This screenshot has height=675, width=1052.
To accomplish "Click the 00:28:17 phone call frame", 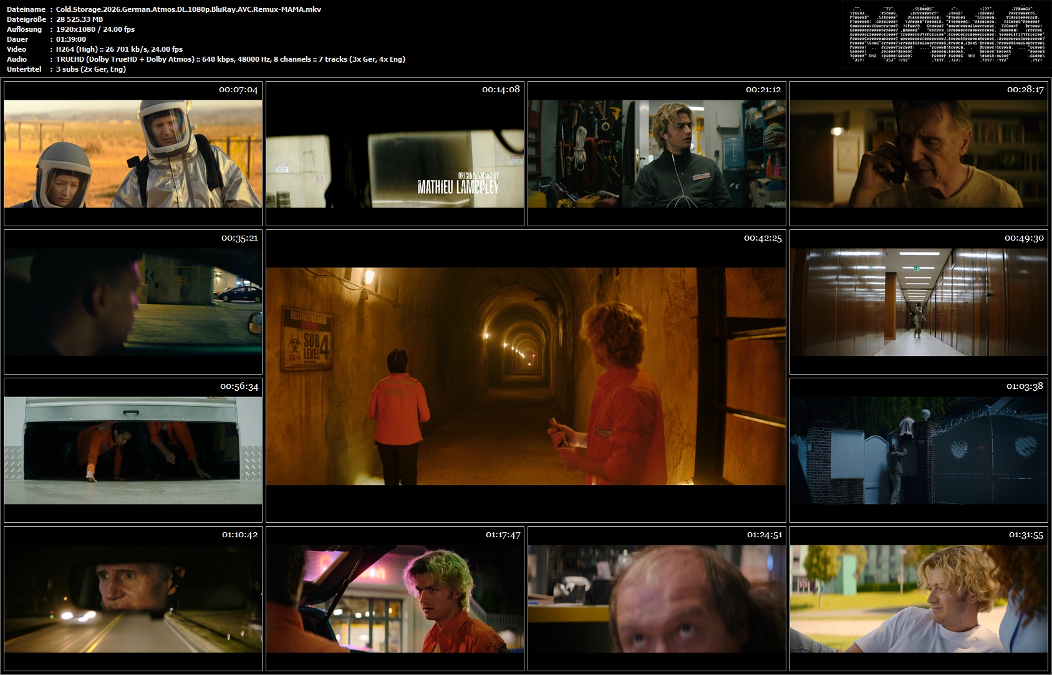I will tap(919, 153).
